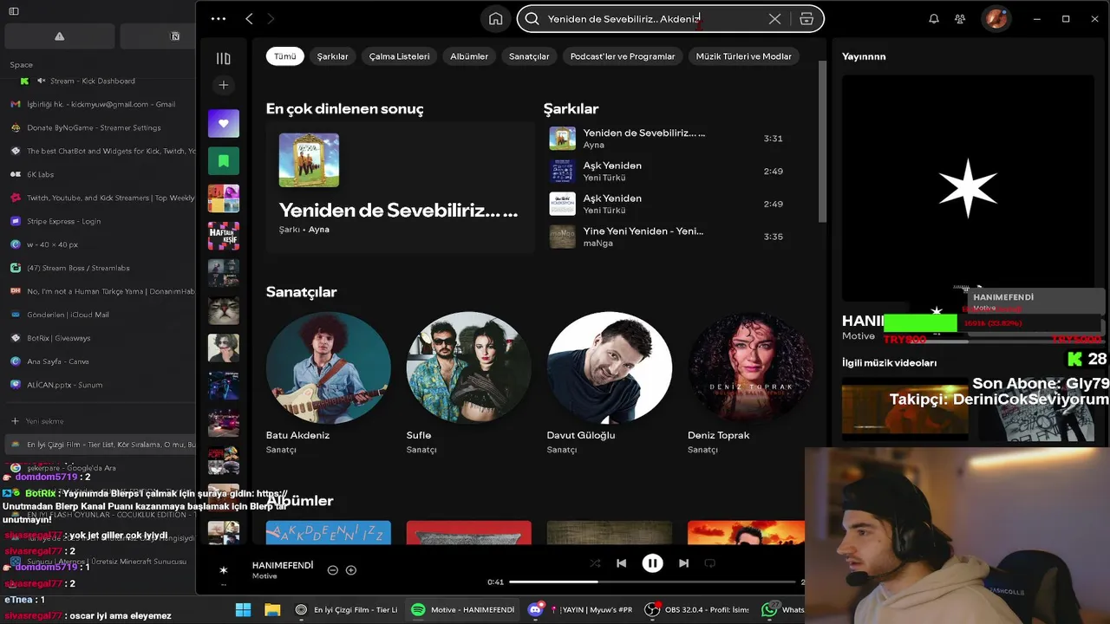Switch to the Gmail İşbirliği tab
The height and width of the screenshot is (624, 1110).
click(100, 104)
